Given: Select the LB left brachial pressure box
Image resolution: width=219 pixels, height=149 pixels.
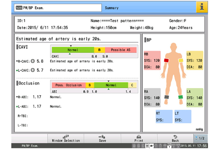Looking at the screenshot, I should pos(195,60).
